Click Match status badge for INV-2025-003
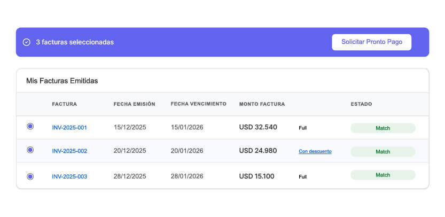 [382, 175]
